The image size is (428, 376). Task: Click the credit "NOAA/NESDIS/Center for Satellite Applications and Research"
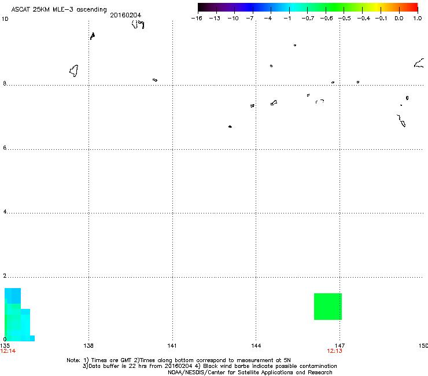click(250, 373)
